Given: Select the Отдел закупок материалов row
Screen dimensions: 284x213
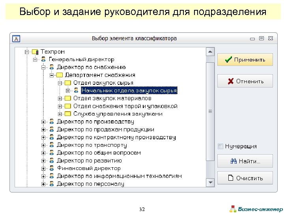Looking at the screenshot, I should 112,98.
